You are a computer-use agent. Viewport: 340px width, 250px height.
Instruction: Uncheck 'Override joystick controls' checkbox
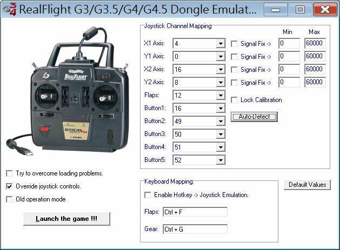pos(9,186)
